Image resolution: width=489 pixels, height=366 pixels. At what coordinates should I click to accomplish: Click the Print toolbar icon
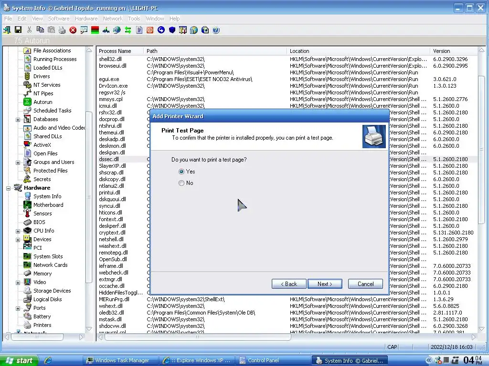[62, 30]
